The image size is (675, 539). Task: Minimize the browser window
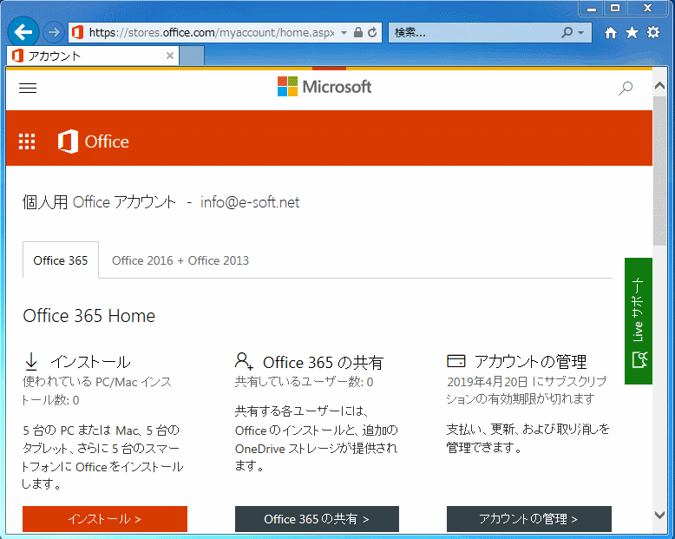[592, 8]
